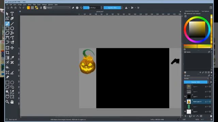Select the Rectangle shape tool
Viewport: 218px width, 122px height.
point(7,28)
